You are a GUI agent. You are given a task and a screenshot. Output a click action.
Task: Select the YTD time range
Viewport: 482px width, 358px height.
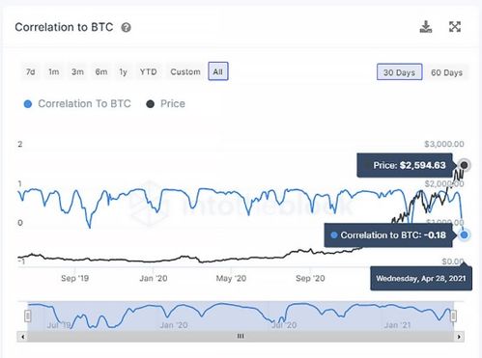click(148, 71)
